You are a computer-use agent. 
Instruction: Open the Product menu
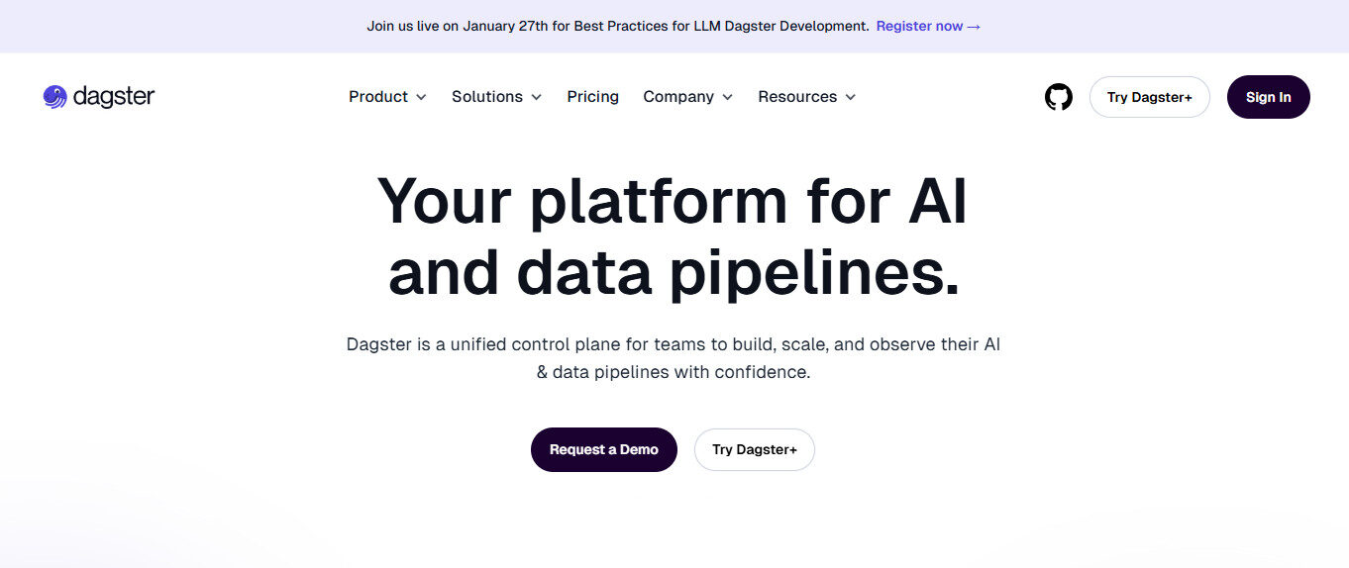pos(378,97)
